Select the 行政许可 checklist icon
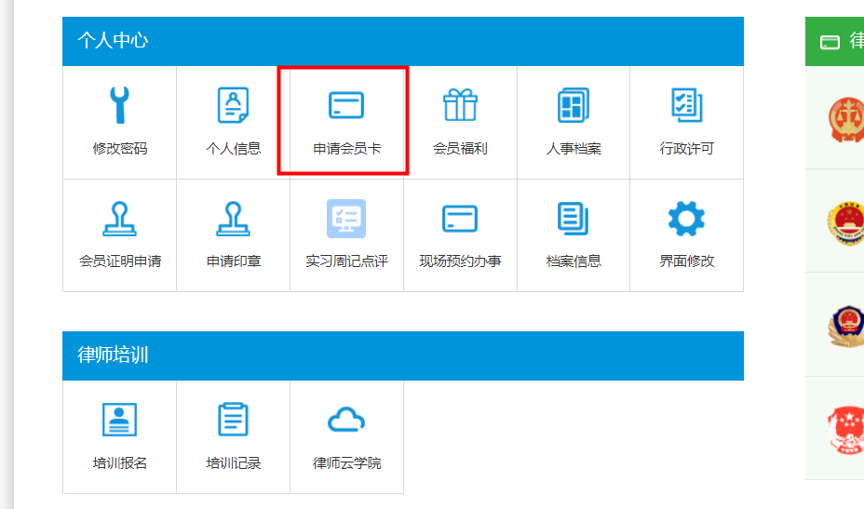 click(687, 105)
